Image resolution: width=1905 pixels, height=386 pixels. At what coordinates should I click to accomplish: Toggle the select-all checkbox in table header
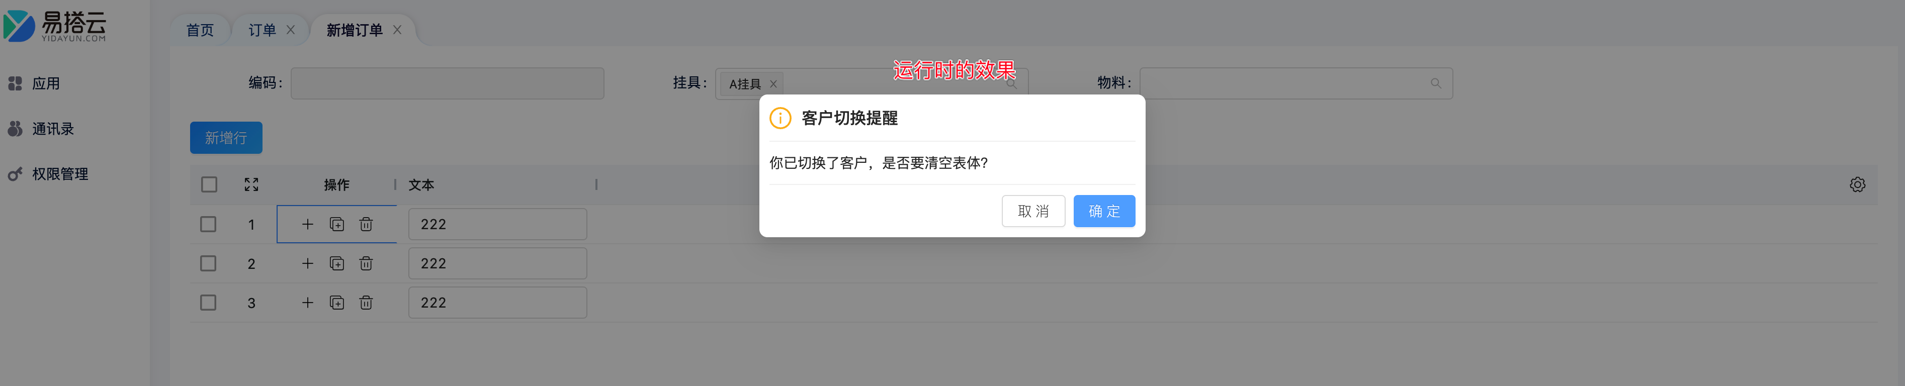point(209,184)
